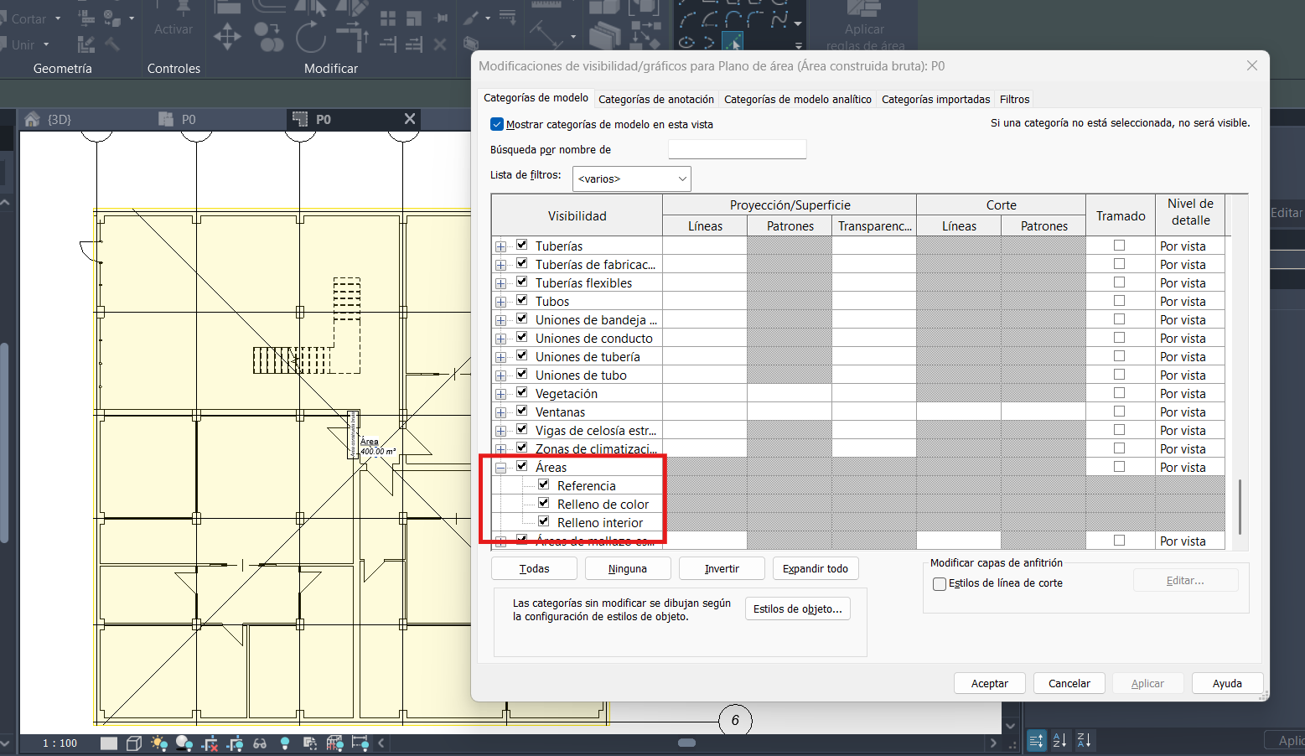Click the Visual Style cube icon
This screenshot has height=756, width=1305.
(134, 743)
